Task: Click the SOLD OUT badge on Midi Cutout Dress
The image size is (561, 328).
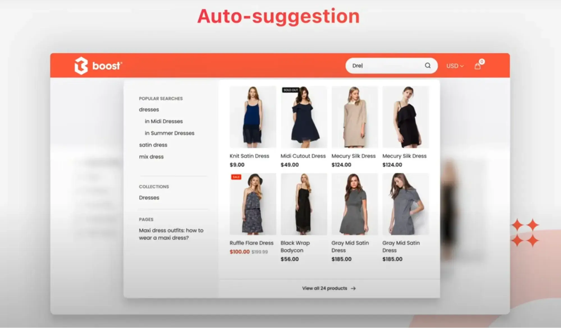Action: point(290,90)
